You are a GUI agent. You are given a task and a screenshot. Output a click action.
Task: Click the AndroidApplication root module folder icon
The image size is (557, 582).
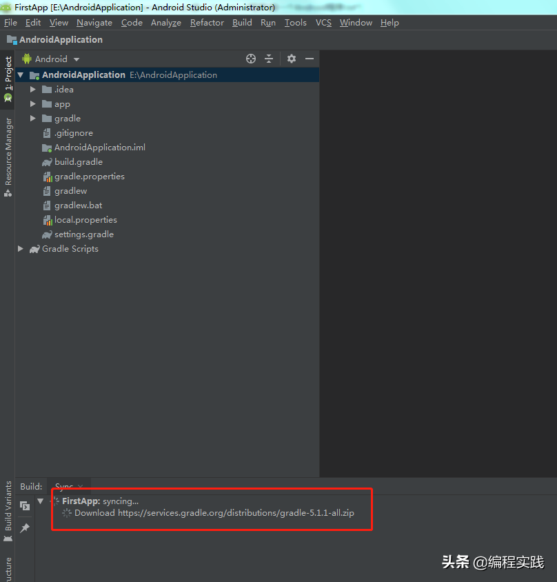(34, 75)
